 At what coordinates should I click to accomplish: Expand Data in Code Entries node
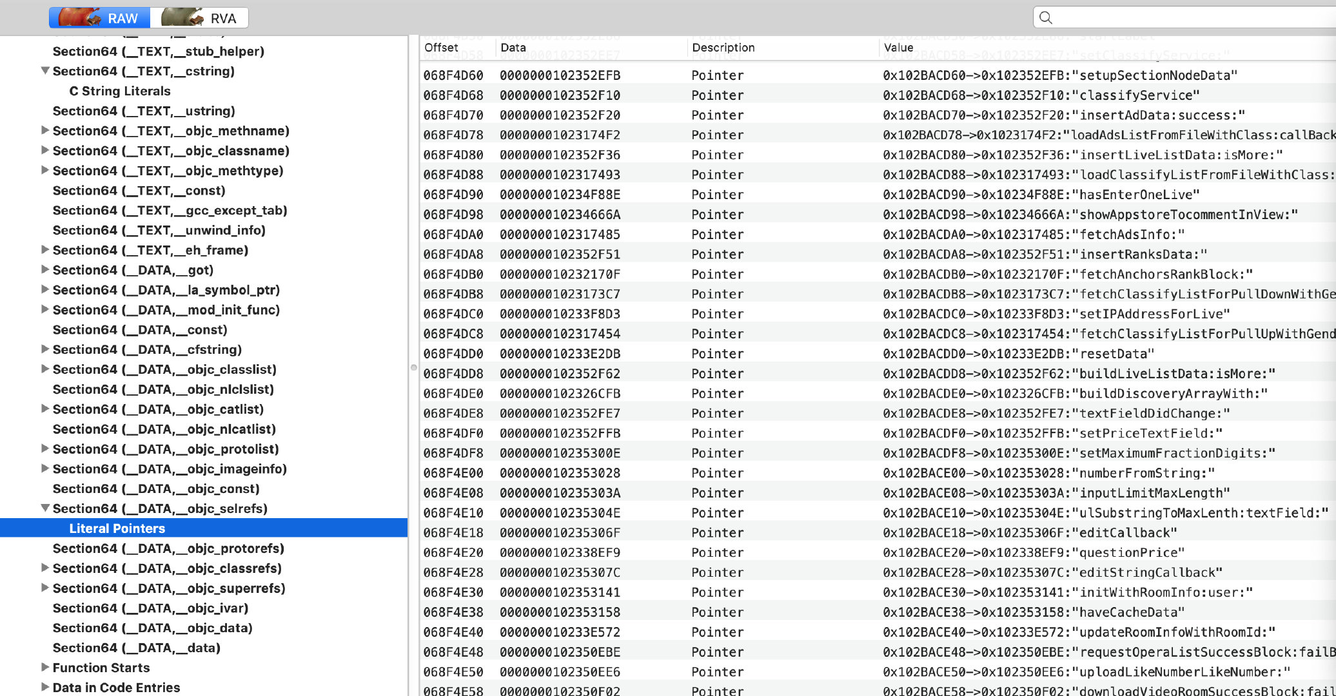point(45,688)
